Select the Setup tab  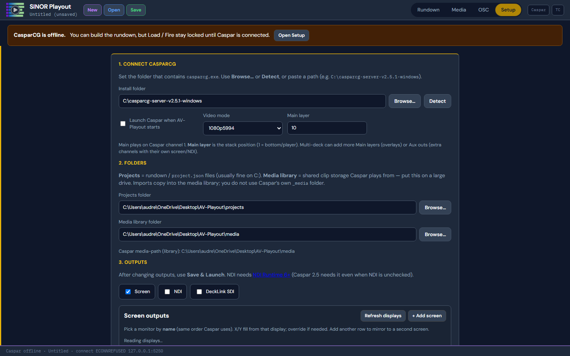coord(508,10)
